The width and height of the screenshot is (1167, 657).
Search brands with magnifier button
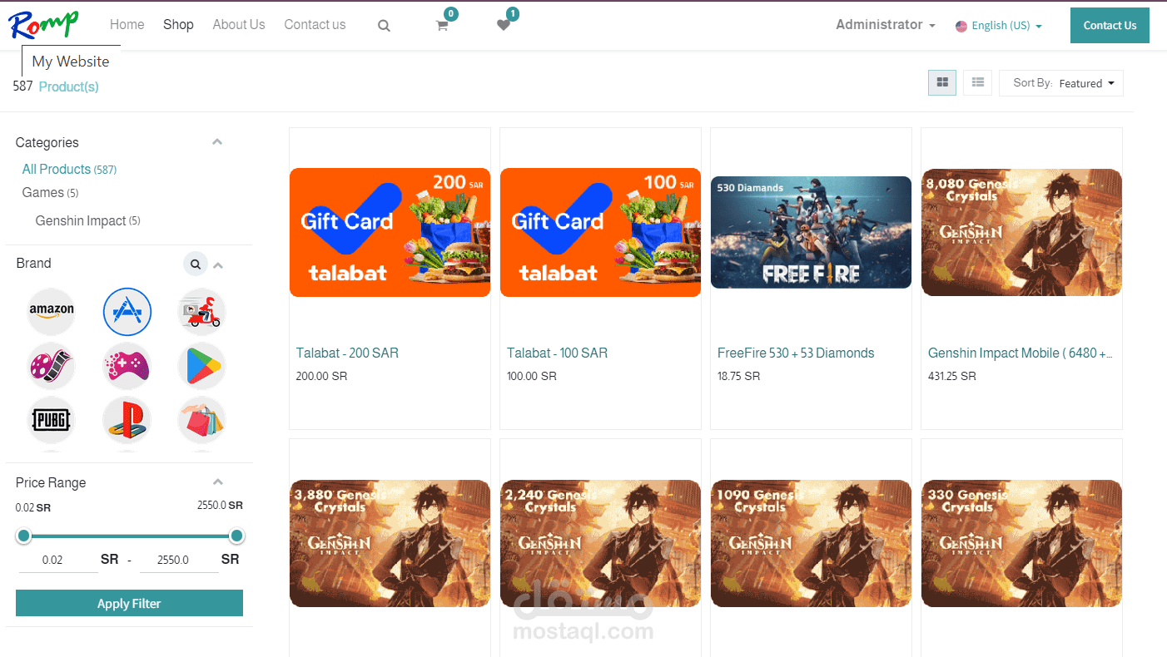tap(195, 264)
